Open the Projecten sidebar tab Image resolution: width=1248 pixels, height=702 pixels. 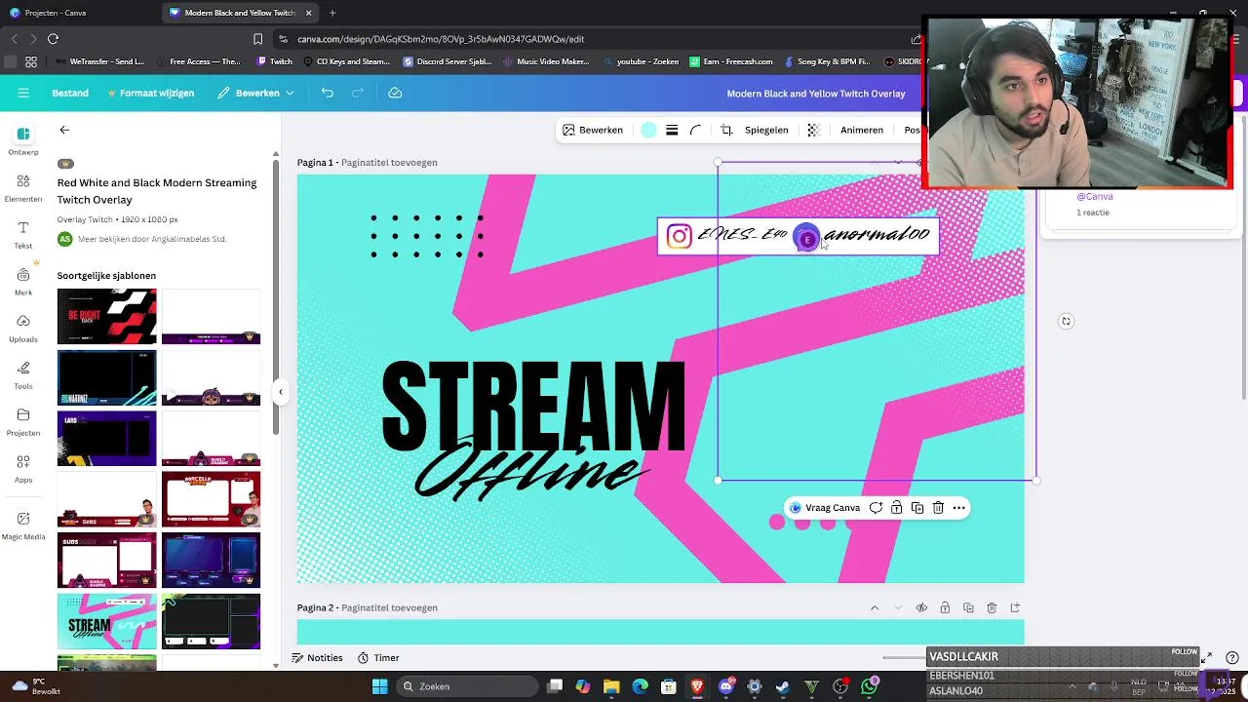23,421
